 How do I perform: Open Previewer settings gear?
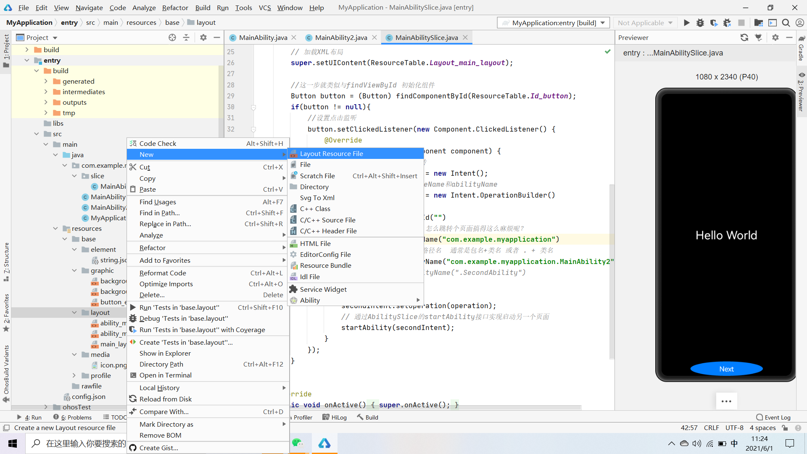tap(775, 37)
